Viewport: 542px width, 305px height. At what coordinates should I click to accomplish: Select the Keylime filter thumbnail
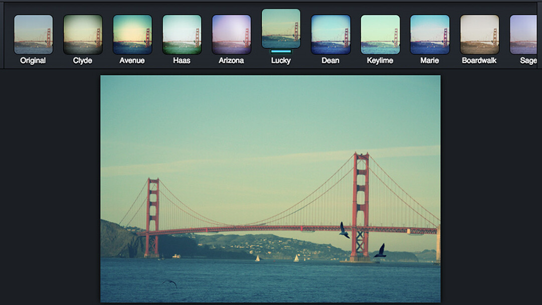coord(380,34)
